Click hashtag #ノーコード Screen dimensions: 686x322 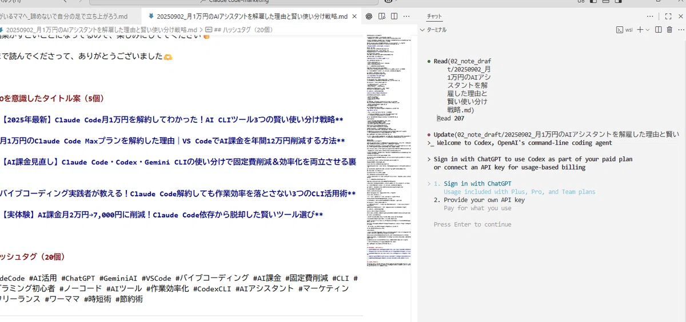[81, 289]
